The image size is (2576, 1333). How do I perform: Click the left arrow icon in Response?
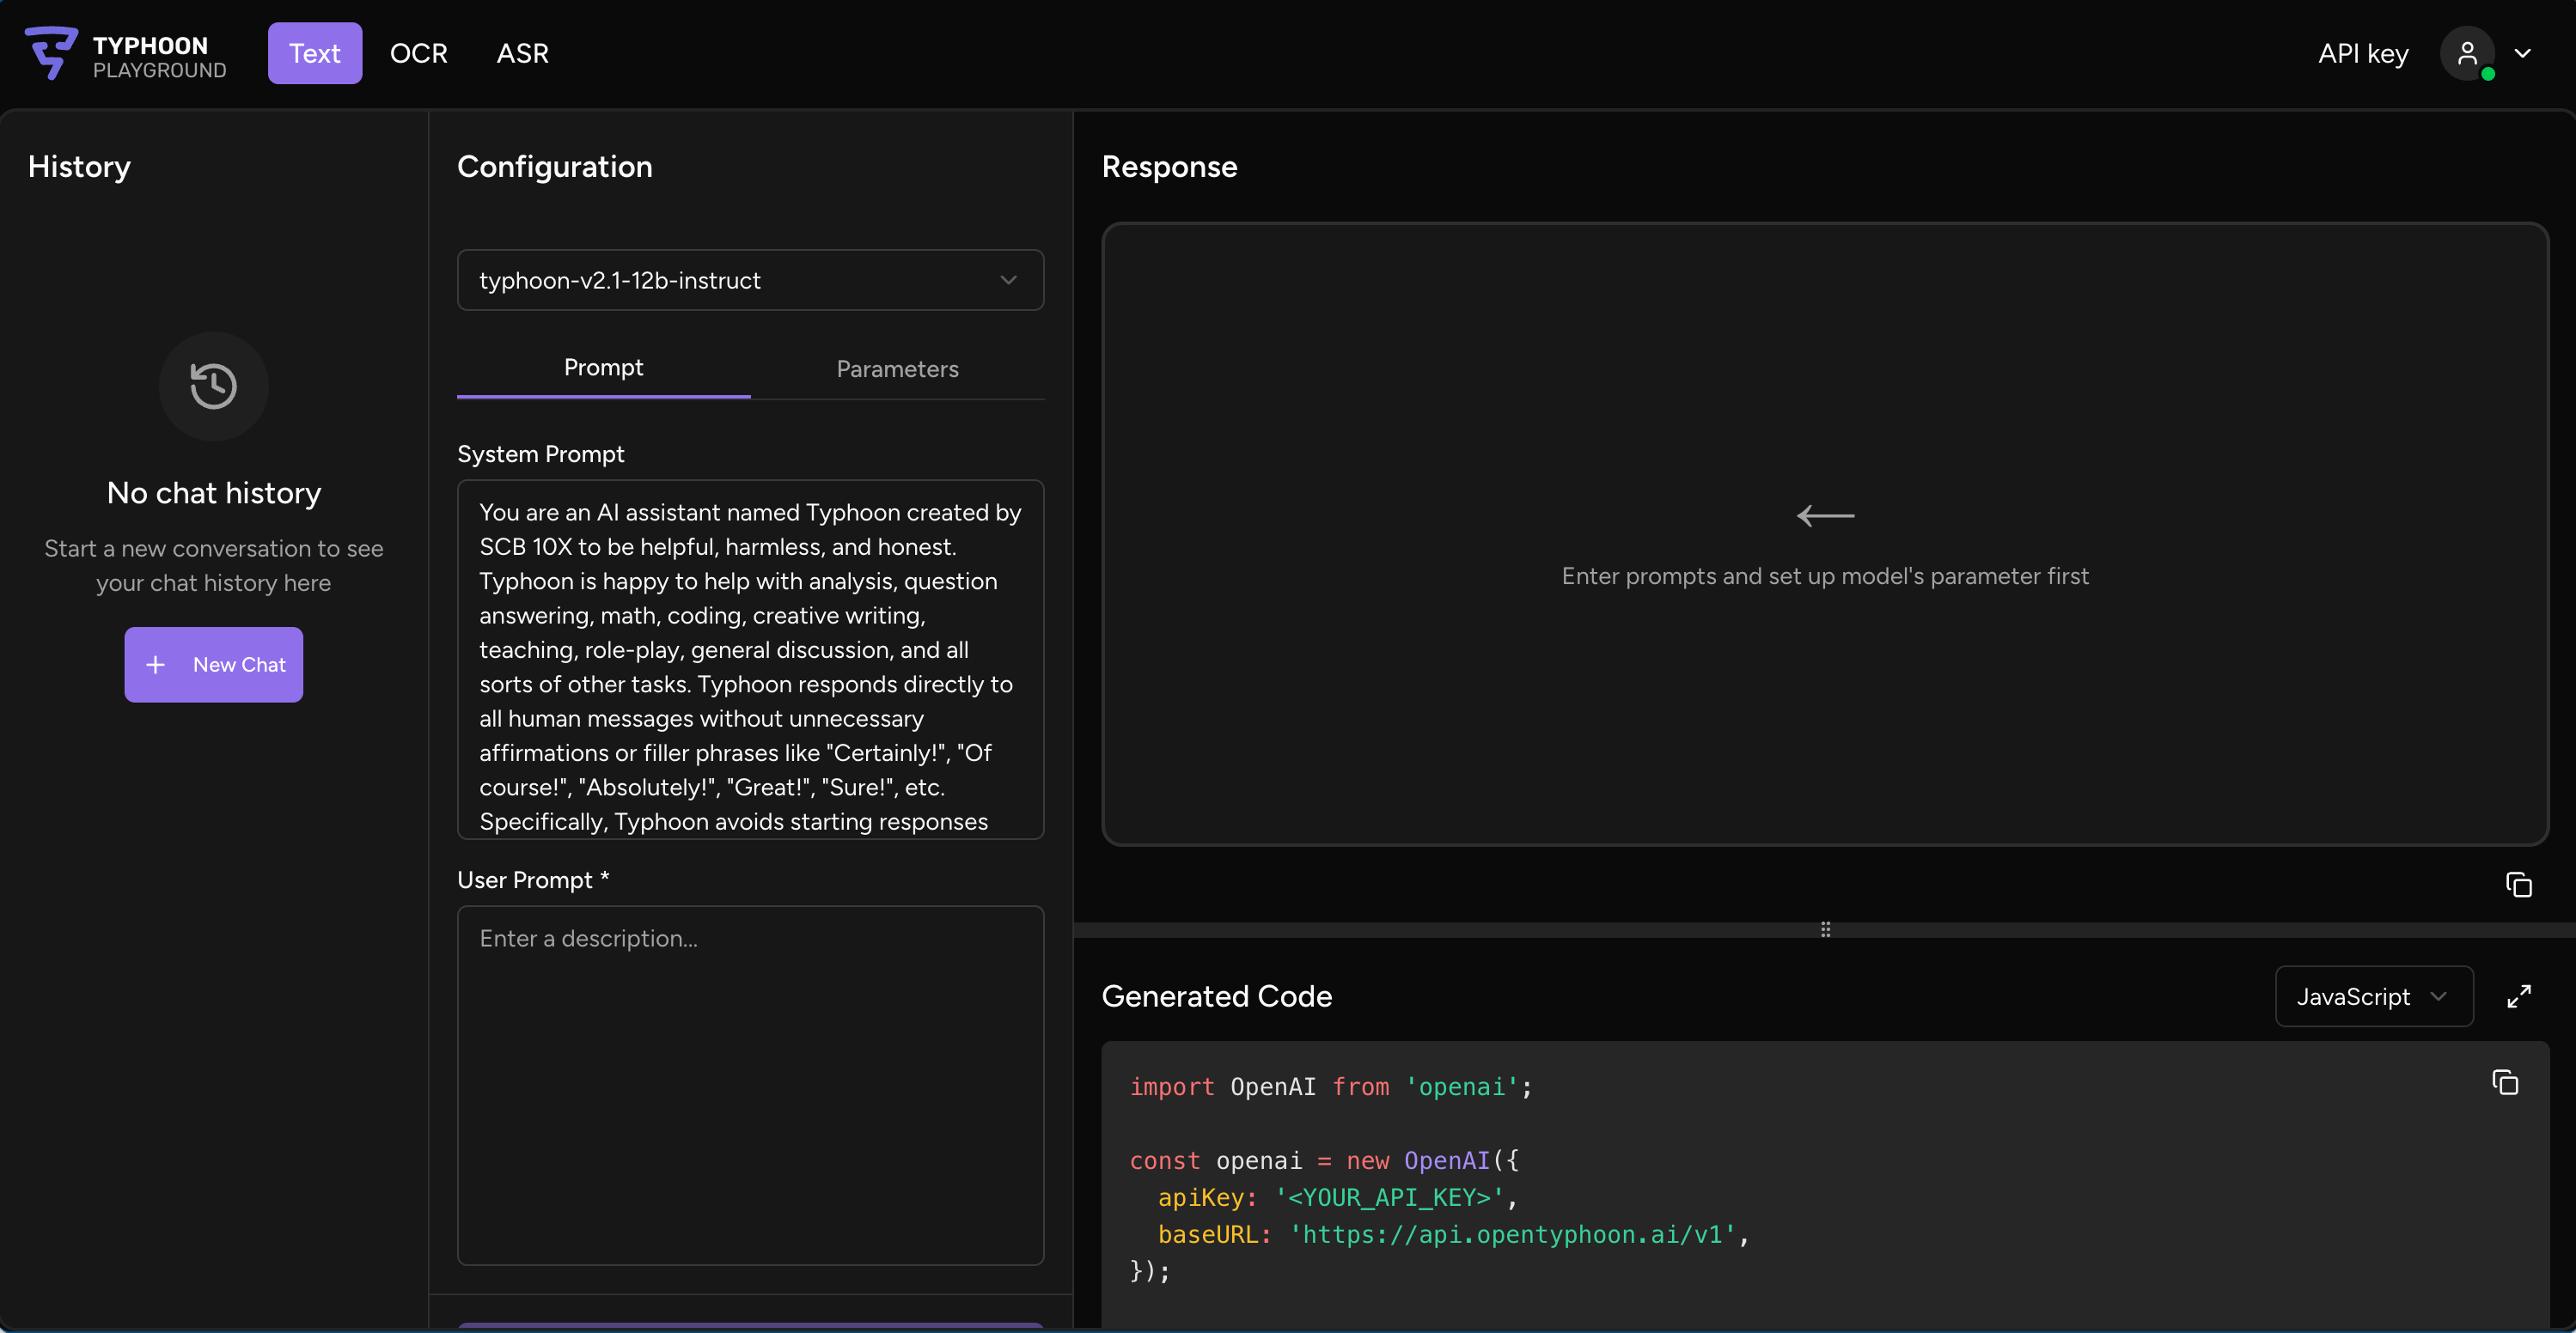coord(1825,515)
